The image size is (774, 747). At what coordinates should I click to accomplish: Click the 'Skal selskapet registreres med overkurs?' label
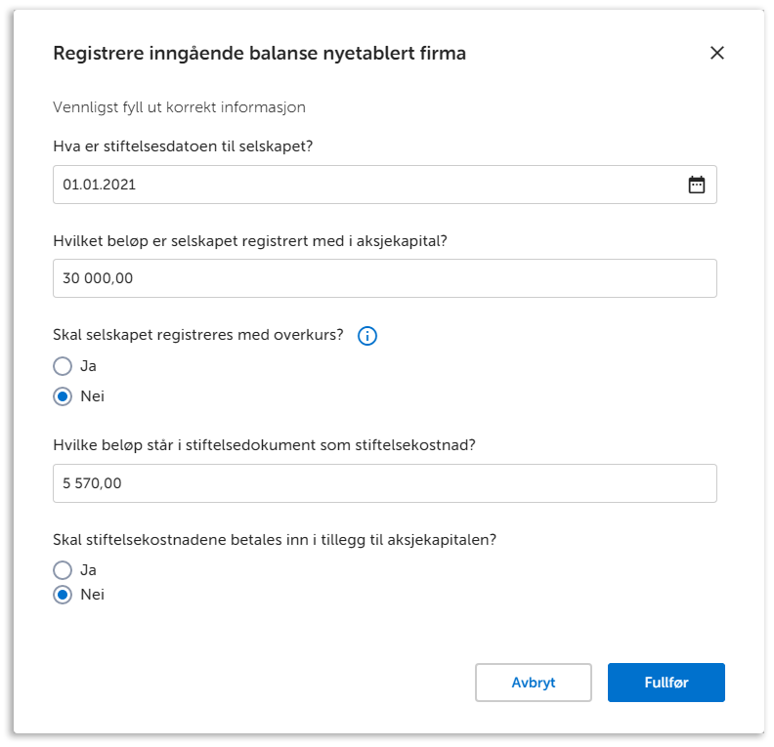(x=198, y=335)
